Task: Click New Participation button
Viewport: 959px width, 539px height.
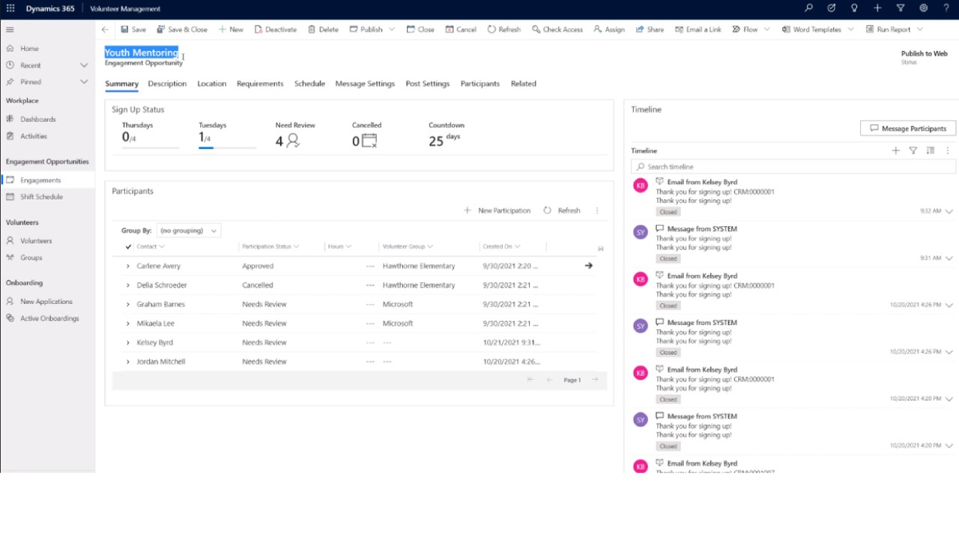Action: [x=497, y=210]
